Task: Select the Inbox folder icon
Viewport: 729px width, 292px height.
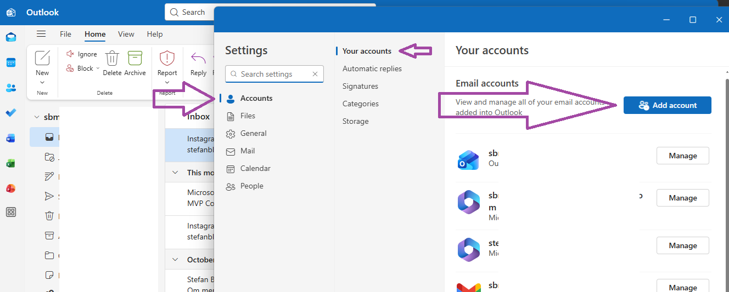Action: (x=49, y=137)
